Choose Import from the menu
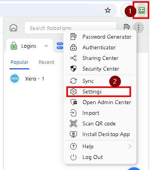150x170 pixels. 100,113
